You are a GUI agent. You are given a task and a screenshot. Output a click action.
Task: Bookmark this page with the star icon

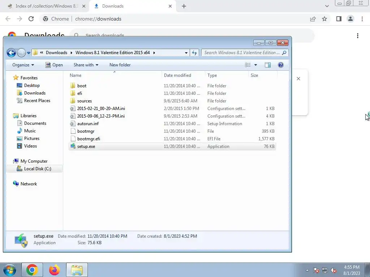click(x=324, y=19)
